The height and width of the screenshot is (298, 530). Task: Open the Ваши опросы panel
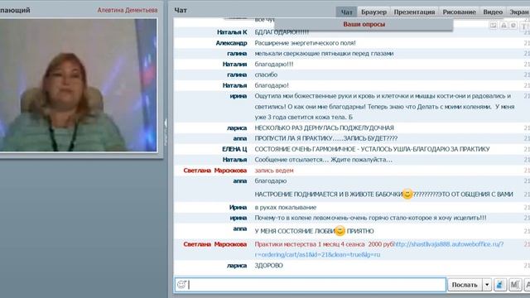364,24
